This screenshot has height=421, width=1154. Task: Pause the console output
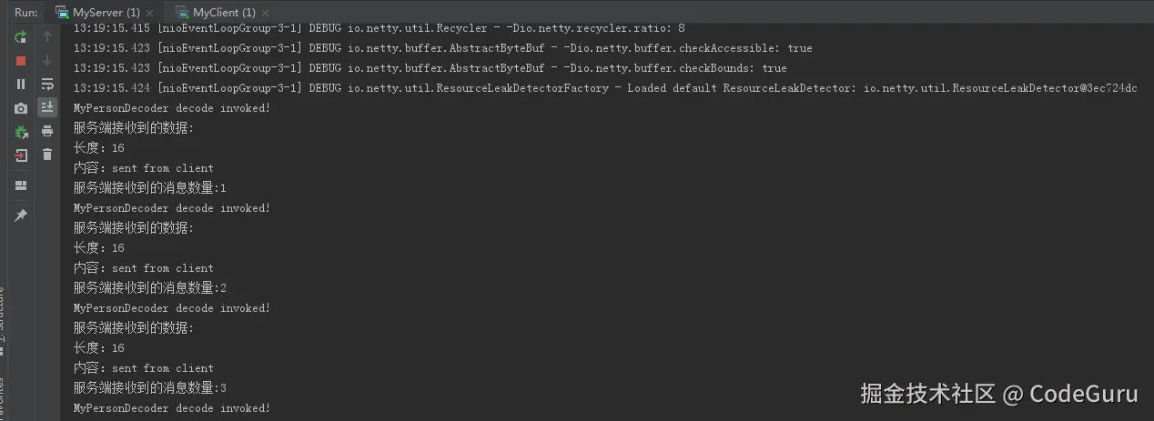[x=21, y=85]
